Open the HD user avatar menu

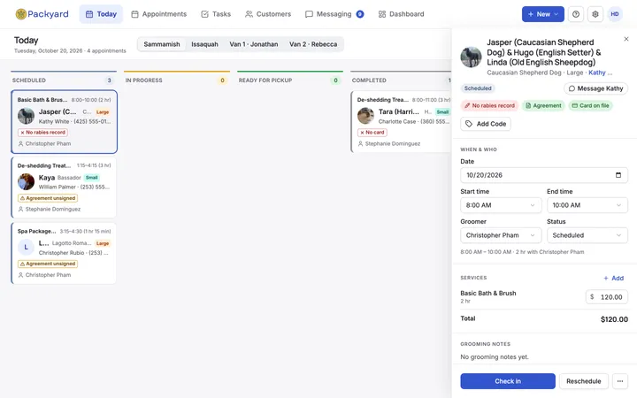coord(615,14)
